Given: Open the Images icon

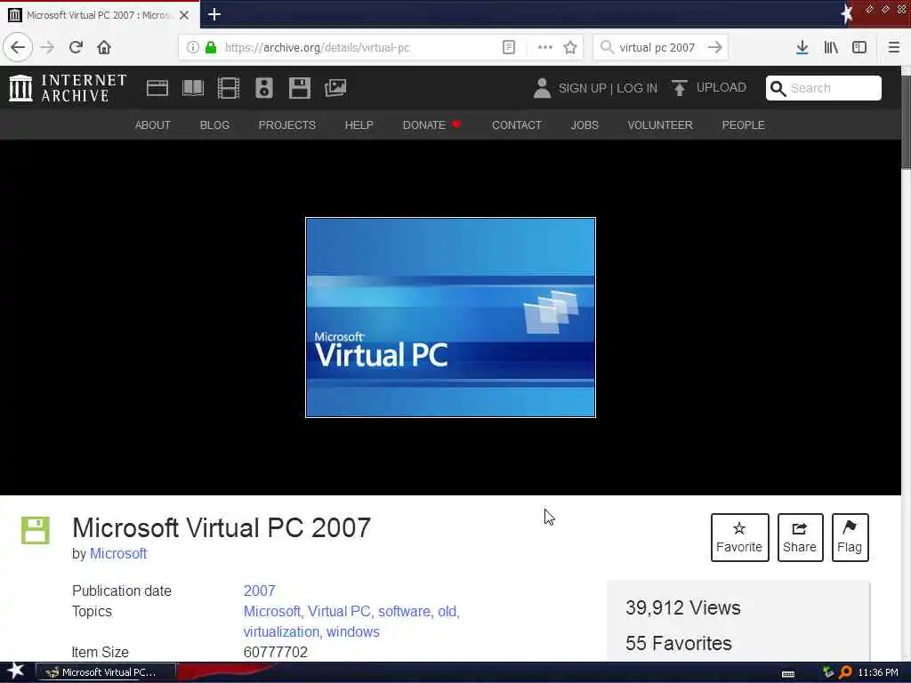Looking at the screenshot, I should pos(335,88).
